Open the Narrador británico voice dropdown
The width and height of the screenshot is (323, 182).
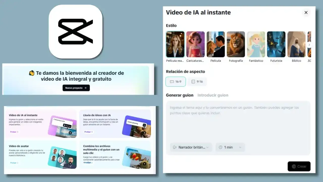[191, 147]
